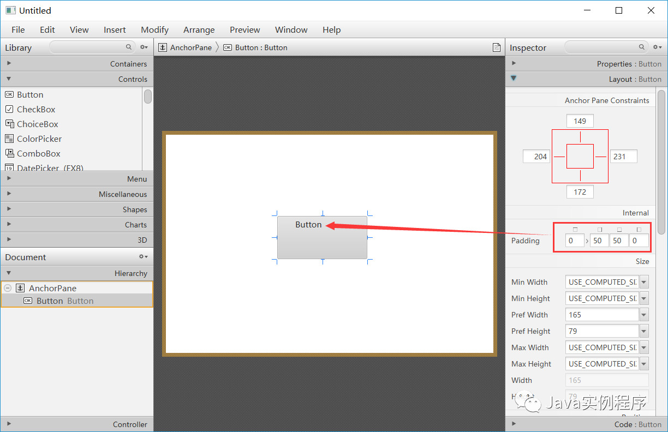The image size is (668, 432).
Task: Select the Button control in the Library
Action: pyautogui.click(x=30, y=94)
